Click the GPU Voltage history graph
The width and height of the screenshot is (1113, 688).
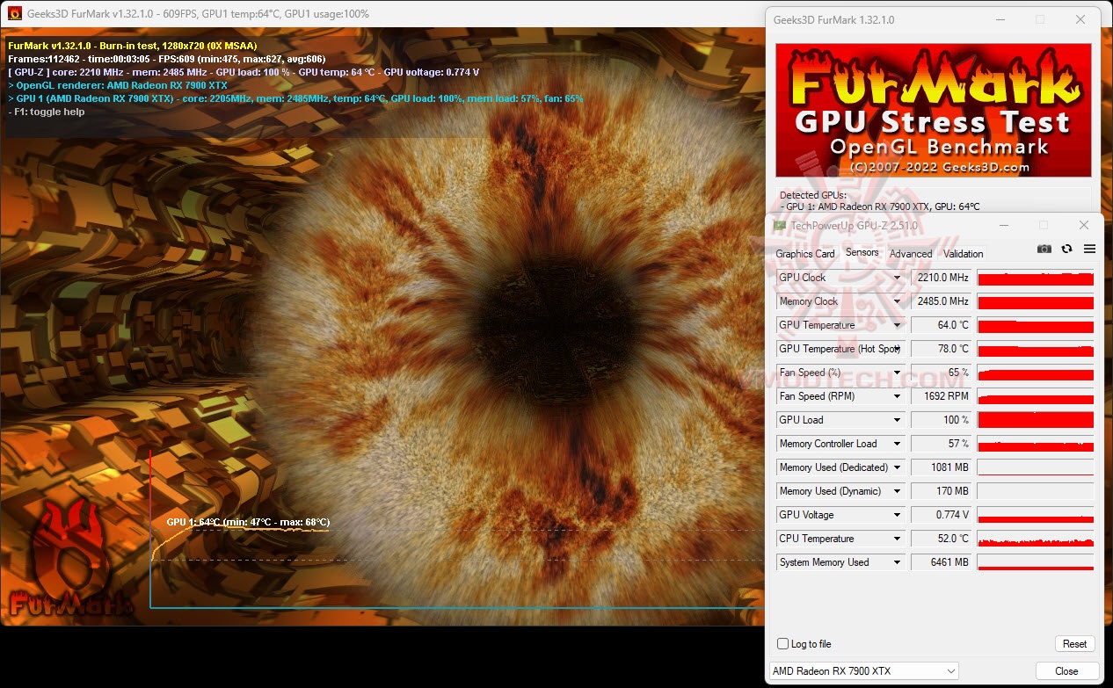[1036, 515]
